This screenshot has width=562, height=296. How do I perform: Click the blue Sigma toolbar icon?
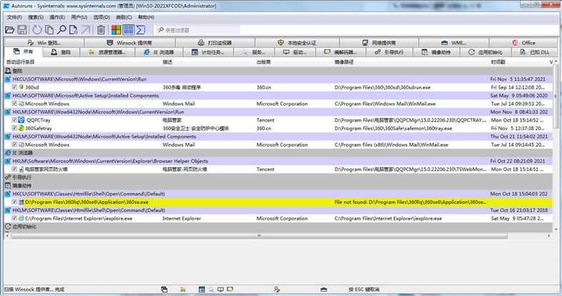click(141, 30)
